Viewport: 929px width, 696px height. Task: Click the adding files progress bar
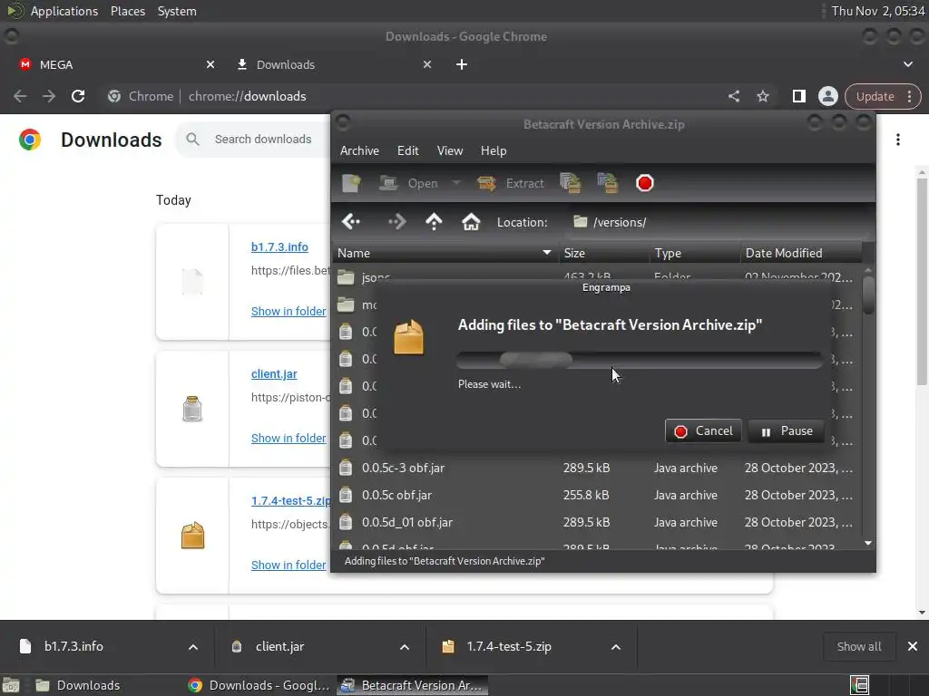[x=640, y=360]
